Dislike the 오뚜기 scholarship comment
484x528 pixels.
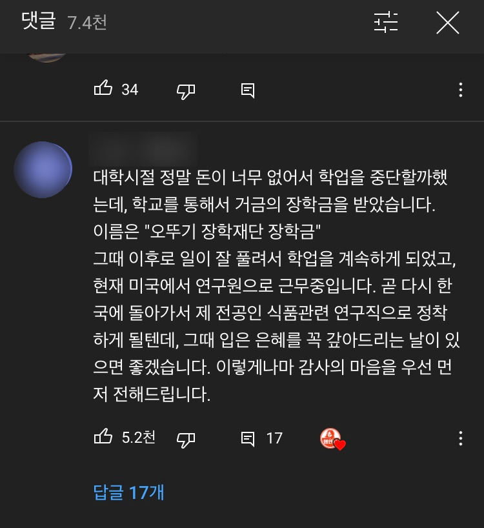click(186, 440)
